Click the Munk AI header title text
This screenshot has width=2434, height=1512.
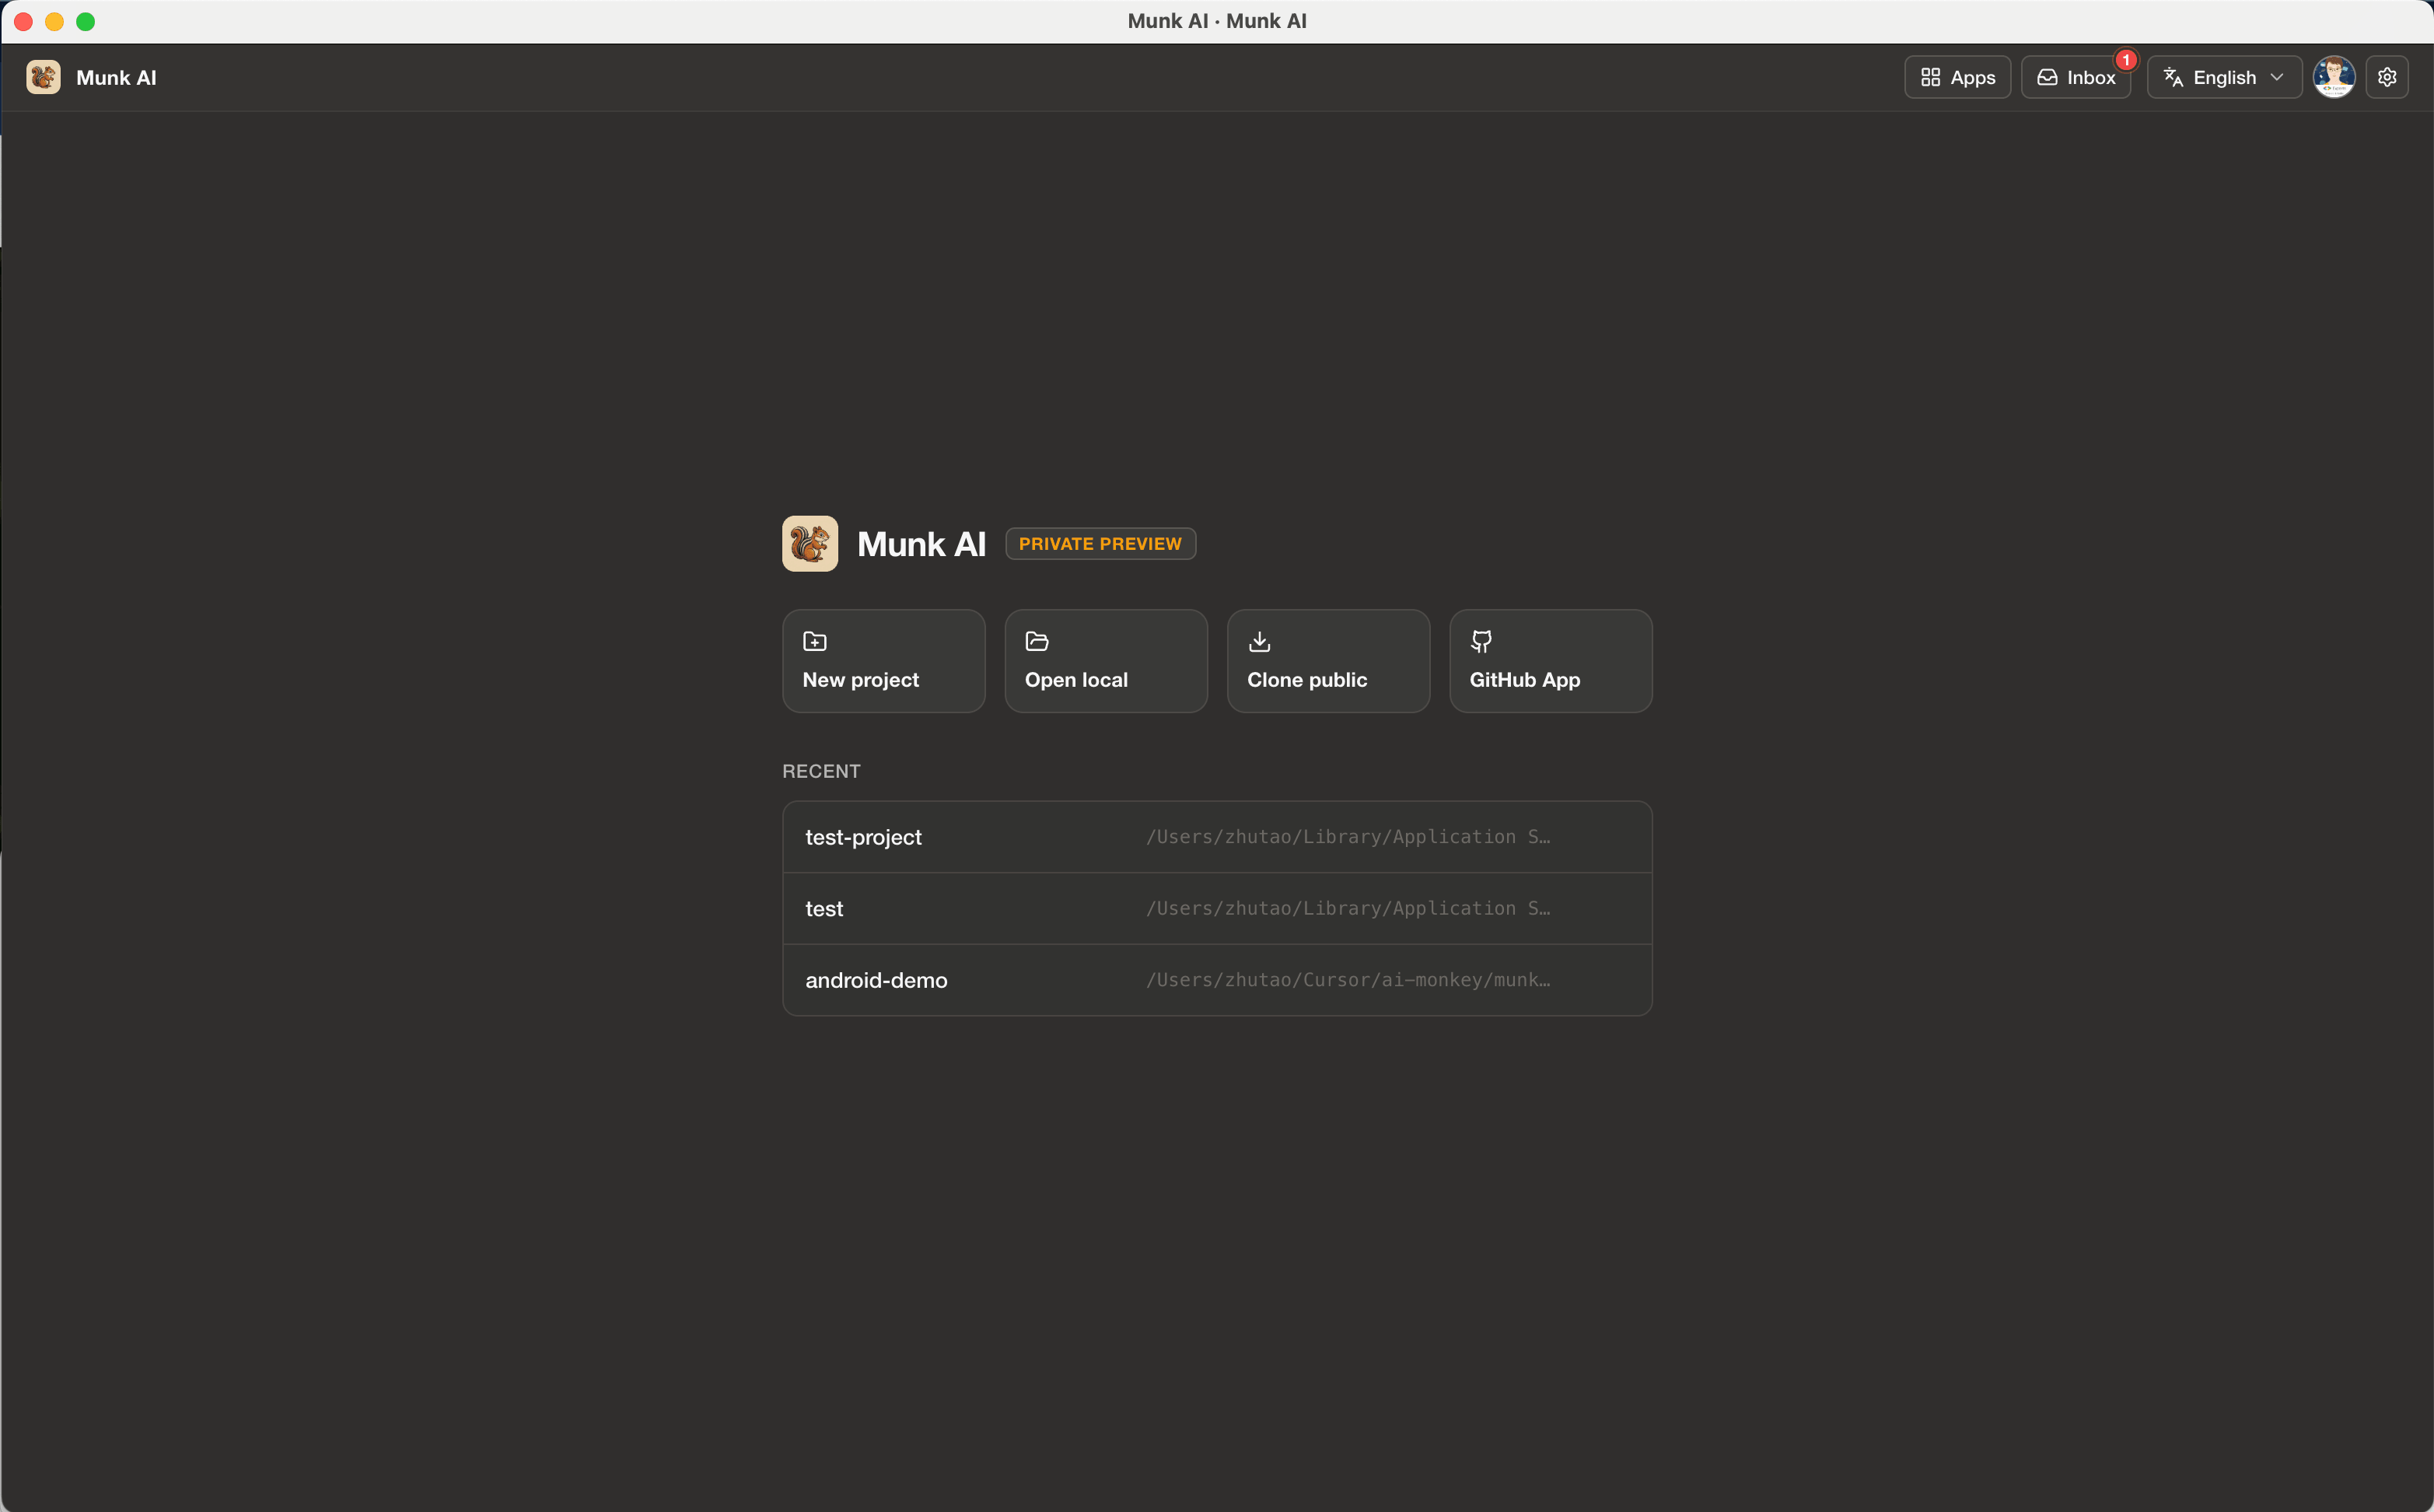(116, 78)
